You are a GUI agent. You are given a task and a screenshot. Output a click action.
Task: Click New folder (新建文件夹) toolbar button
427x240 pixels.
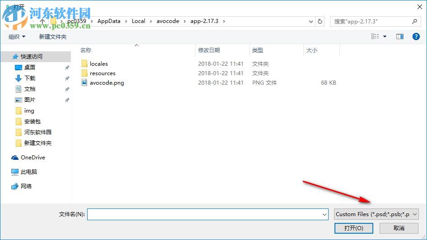pos(52,36)
